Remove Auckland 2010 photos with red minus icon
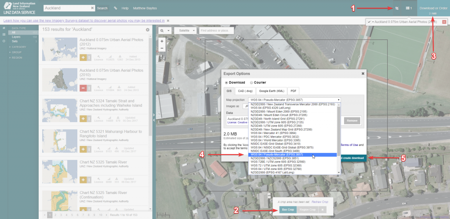The image size is (450, 219). (83, 88)
